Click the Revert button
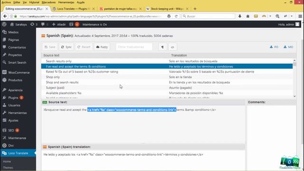 click(84, 47)
